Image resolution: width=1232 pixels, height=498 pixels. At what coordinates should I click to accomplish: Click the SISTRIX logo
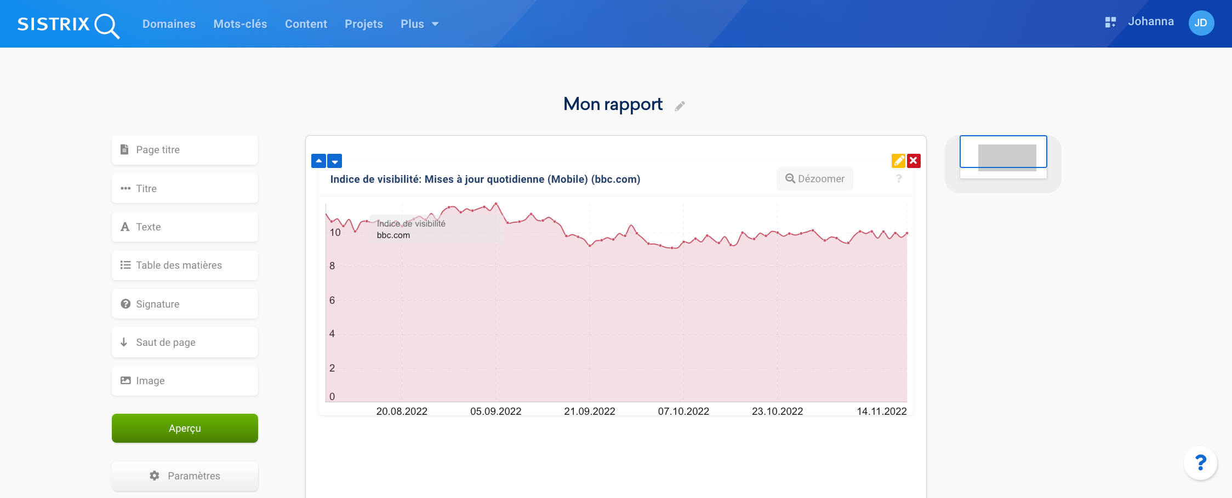(x=69, y=25)
